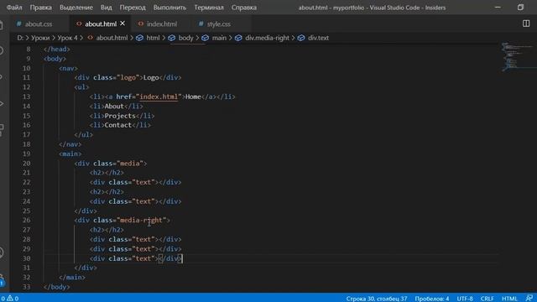The width and height of the screenshot is (537, 302).
Task: Go to line via Строка 30, столбец 37
Action: pos(377,299)
